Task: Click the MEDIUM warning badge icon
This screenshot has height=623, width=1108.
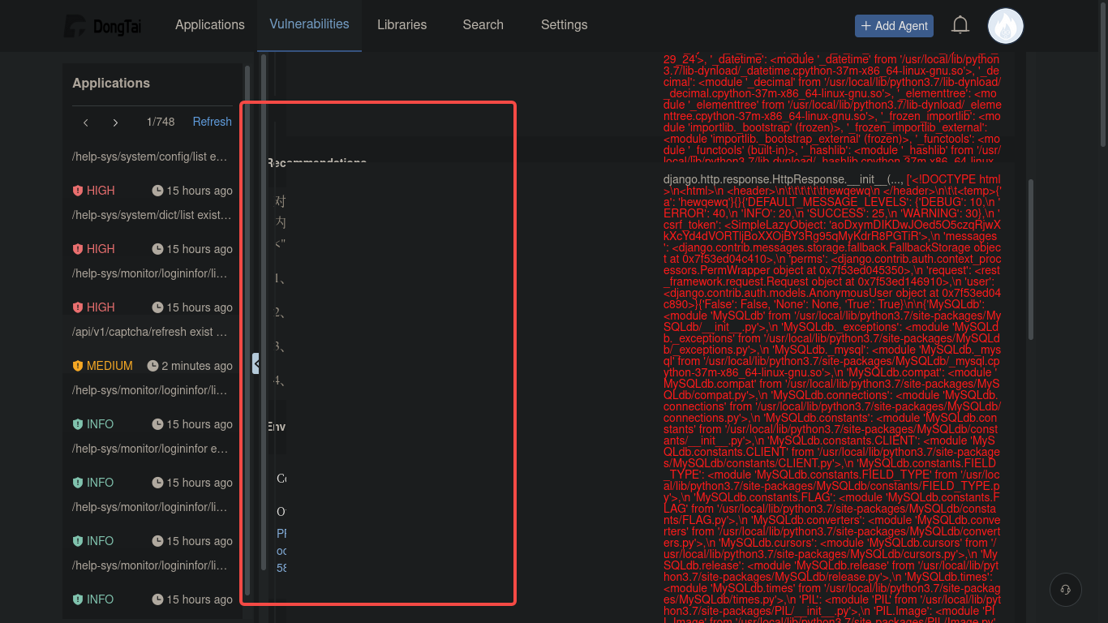Action: point(79,366)
